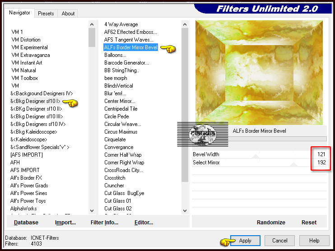This screenshot has width=335, height=251.
Task: Select filter Corner Half Wrap
Action: tap(123, 155)
